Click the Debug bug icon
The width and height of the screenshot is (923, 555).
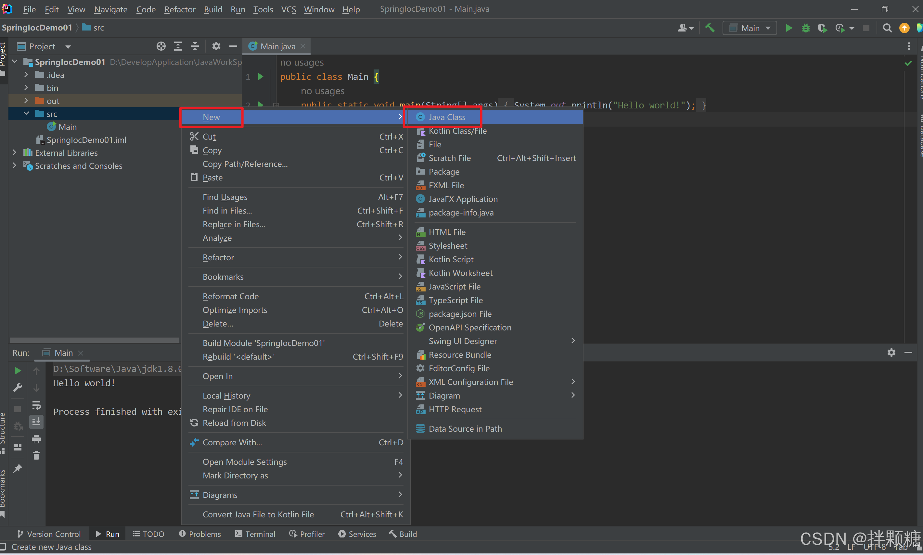[805, 28]
